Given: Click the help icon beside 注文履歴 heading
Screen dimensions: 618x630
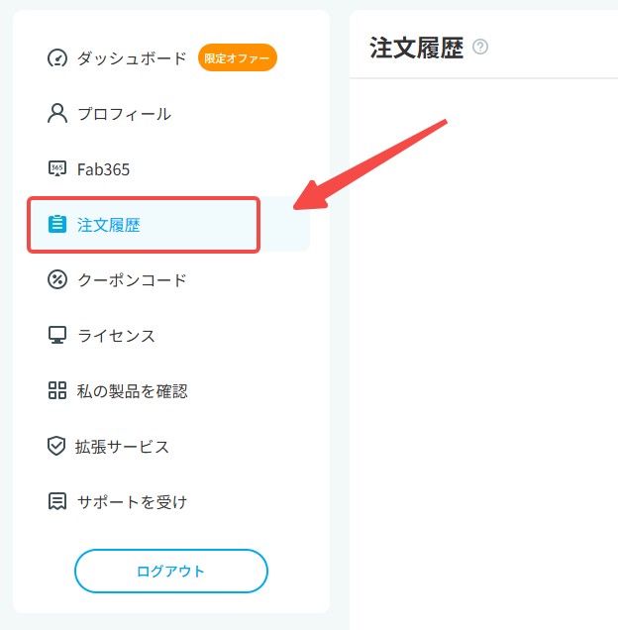Looking at the screenshot, I should click(x=481, y=47).
